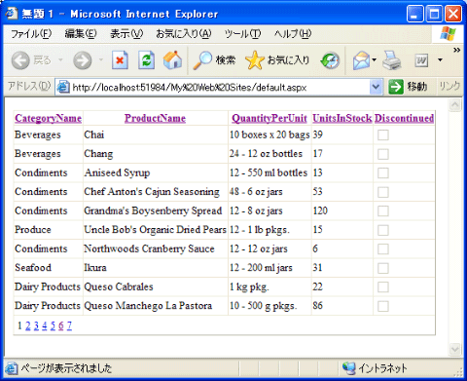
Task: Toggle Discontinued checkbox for Queso Manchego La Pastora
Action: (383, 306)
